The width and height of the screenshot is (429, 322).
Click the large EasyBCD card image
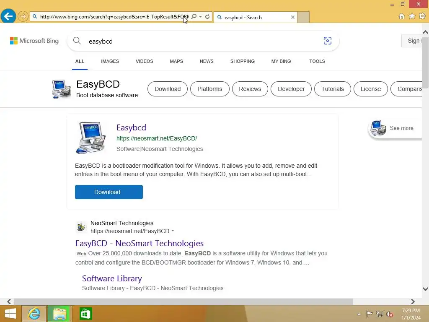[x=91, y=138]
